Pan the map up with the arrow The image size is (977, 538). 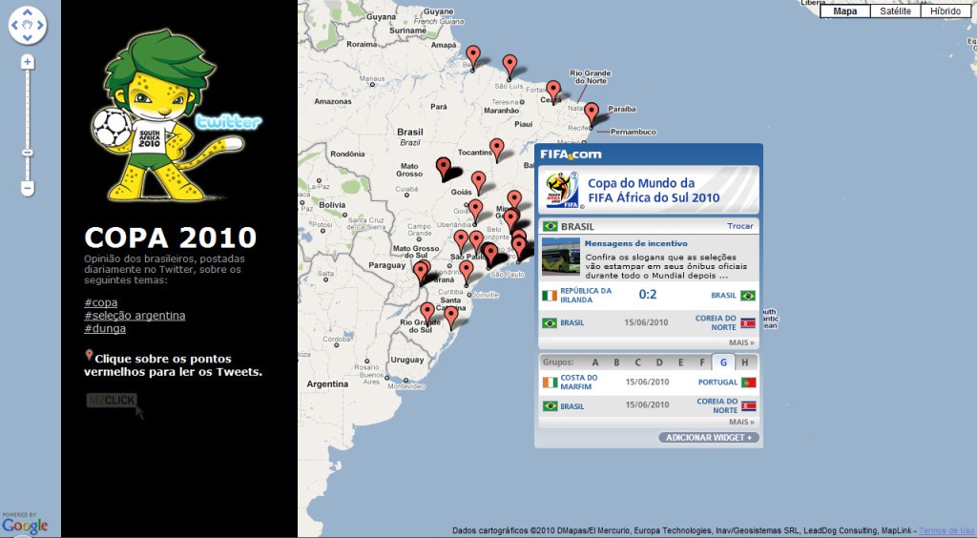pyautogui.click(x=28, y=12)
